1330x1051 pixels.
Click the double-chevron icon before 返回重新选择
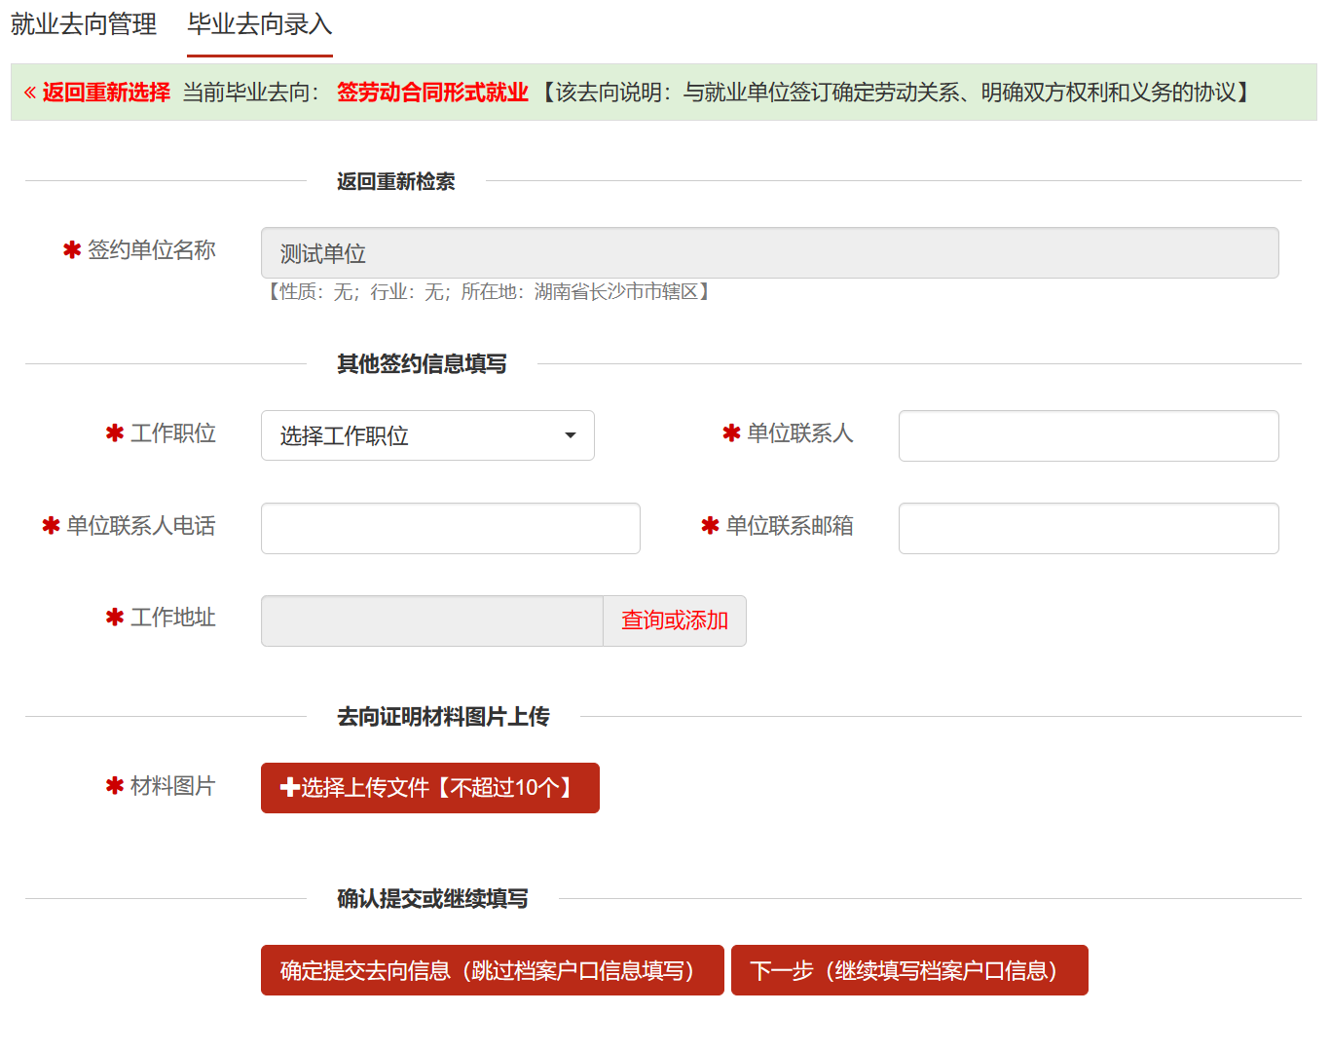click(30, 93)
